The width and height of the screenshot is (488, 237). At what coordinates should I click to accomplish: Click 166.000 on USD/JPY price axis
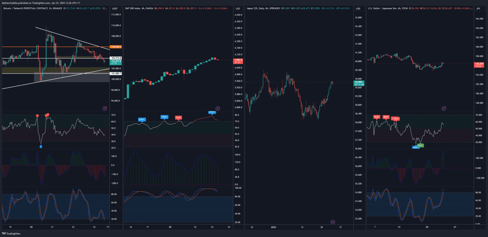[x=480, y=19]
